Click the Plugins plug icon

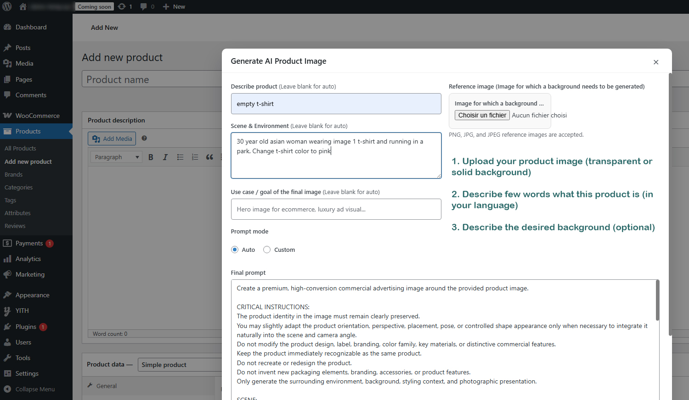tap(7, 327)
